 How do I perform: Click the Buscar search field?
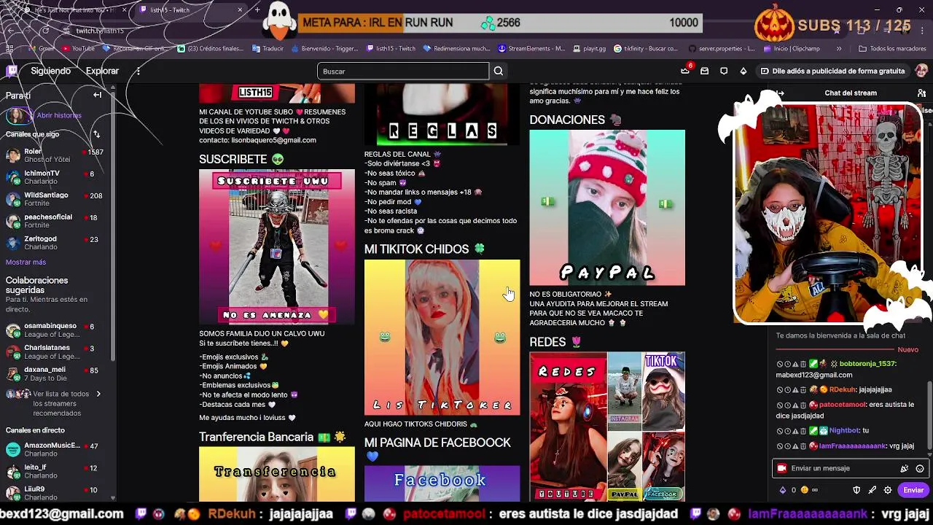(x=403, y=71)
